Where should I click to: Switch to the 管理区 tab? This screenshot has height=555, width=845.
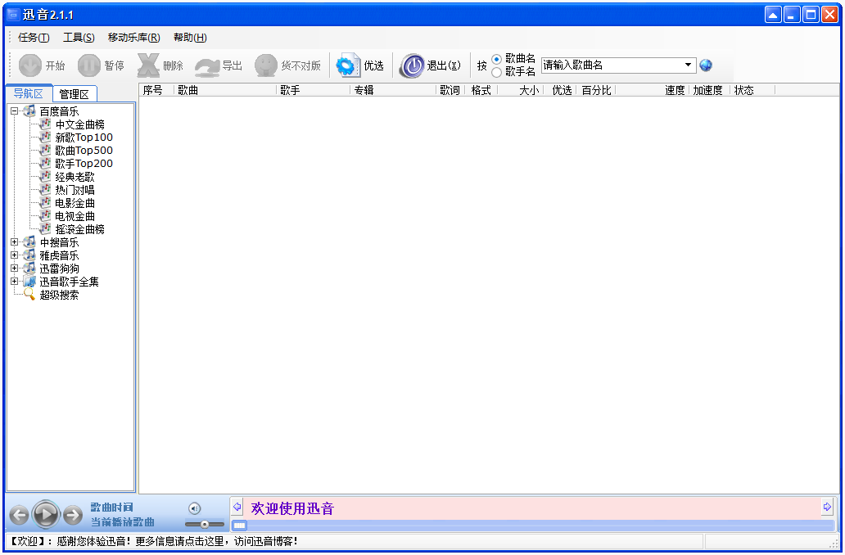pyautogui.click(x=75, y=94)
